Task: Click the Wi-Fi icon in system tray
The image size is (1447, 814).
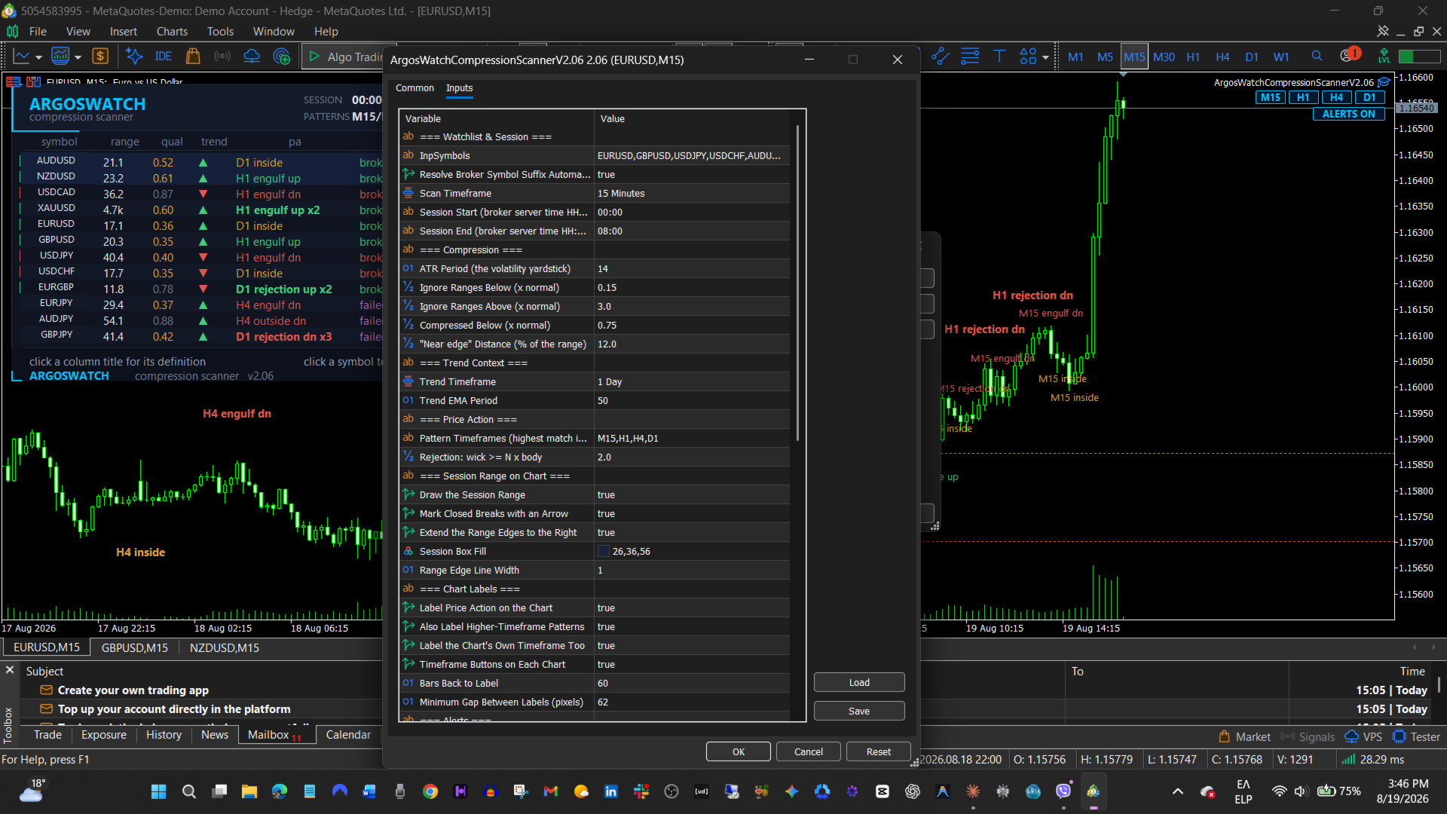Action: tap(1279, 791)
